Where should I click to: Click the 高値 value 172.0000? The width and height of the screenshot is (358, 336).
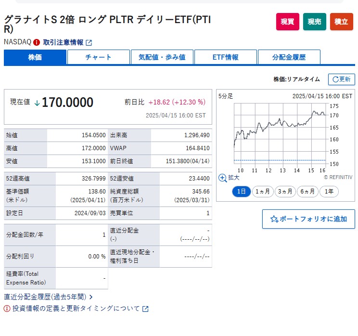coord(94,148)
